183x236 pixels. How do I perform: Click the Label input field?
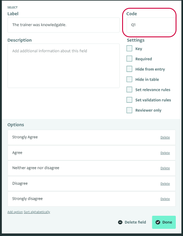tap(63, 25)
